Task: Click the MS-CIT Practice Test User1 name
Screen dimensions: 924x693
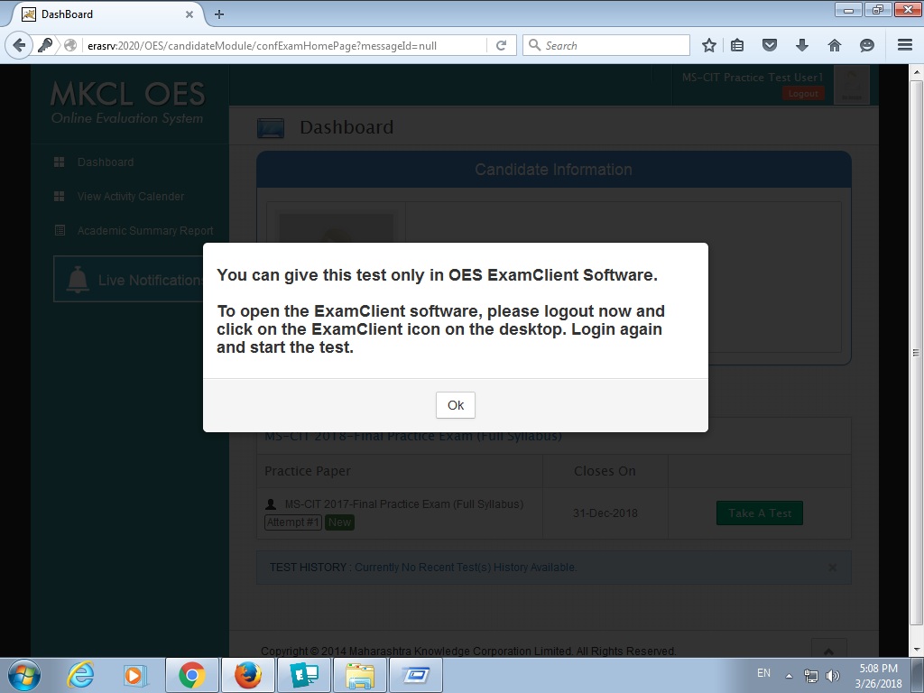Action: click(x=753, y=78)
